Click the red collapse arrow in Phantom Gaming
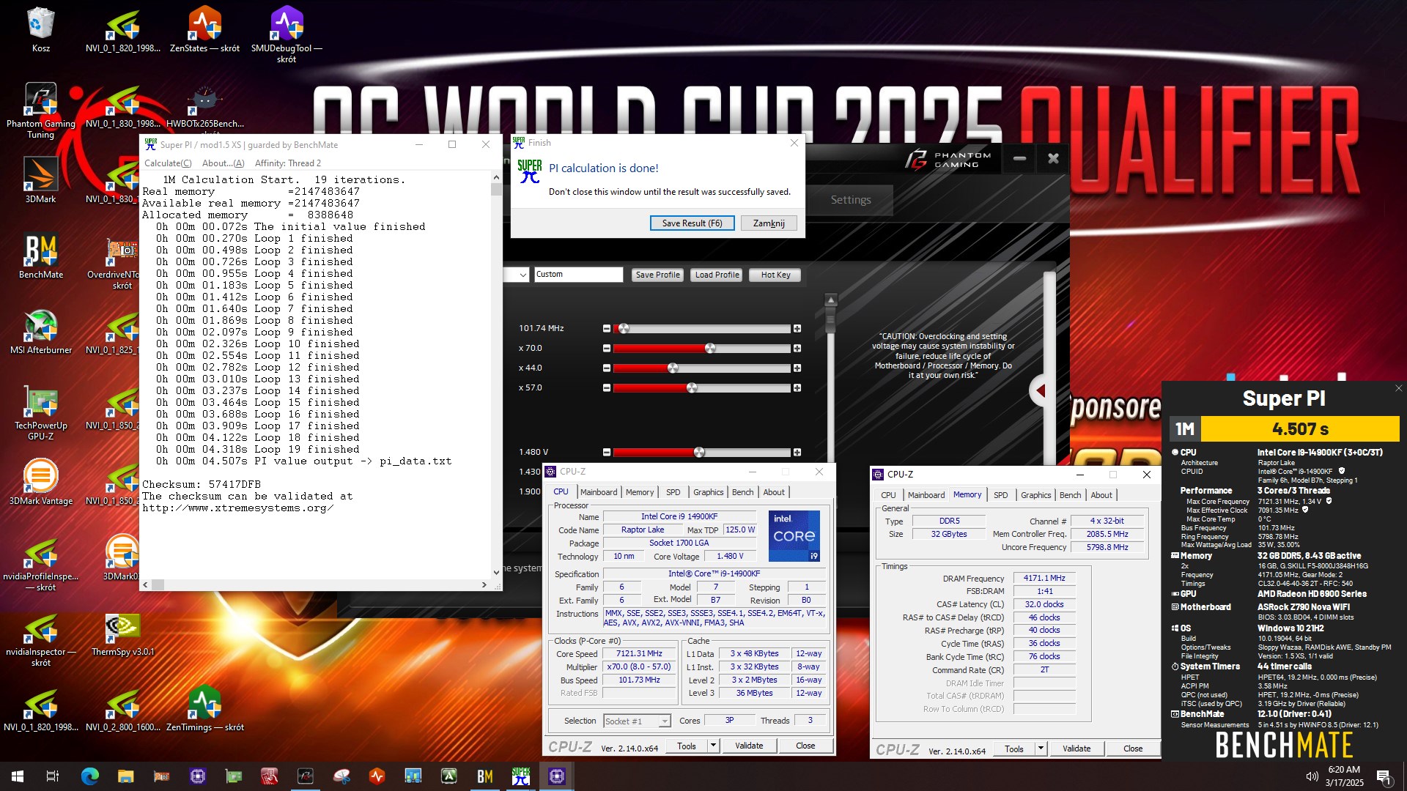 [x=1040, y=391]
